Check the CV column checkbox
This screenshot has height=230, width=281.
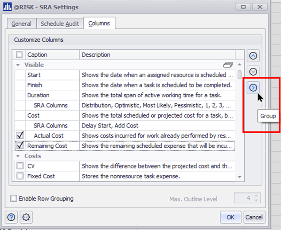click(x=20, y=166)
